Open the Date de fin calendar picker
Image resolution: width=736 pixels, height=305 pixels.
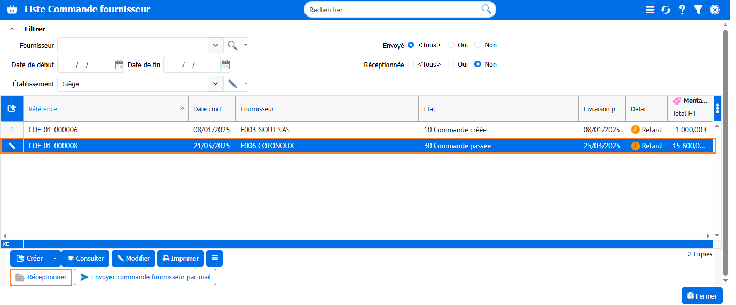pyautogui.click(x=225, y=65)
